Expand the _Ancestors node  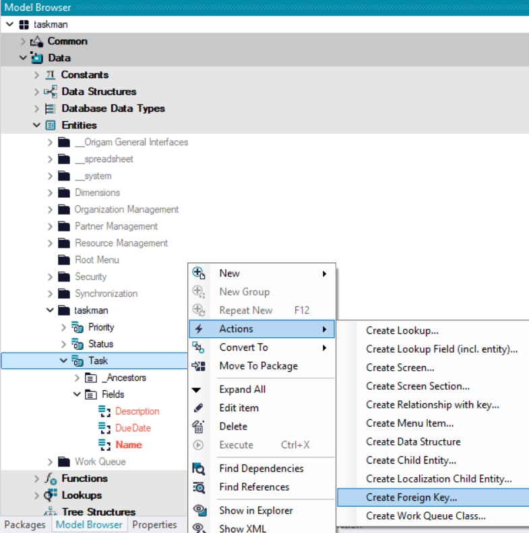(77, 378)
